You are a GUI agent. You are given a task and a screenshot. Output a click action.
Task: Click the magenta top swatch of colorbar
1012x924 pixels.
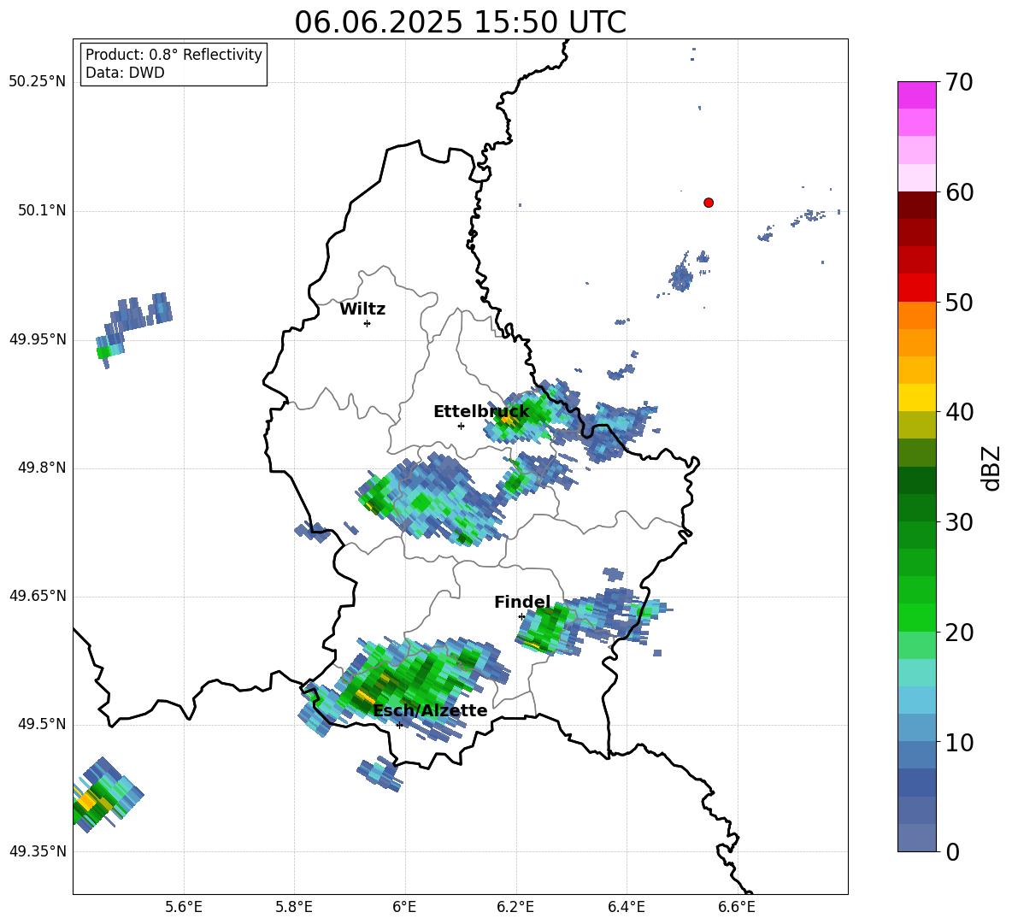click(916, 95)
